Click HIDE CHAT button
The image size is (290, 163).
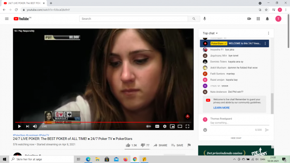pyautogui.click(x=236, y=138)
